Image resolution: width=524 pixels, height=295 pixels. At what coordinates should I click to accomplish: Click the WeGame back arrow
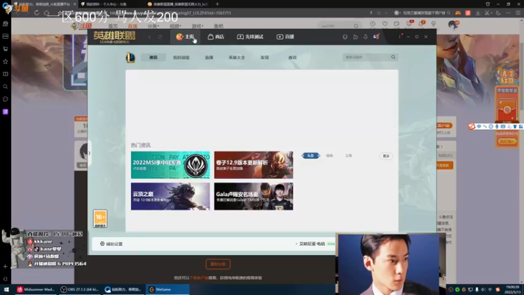(150, 37)
